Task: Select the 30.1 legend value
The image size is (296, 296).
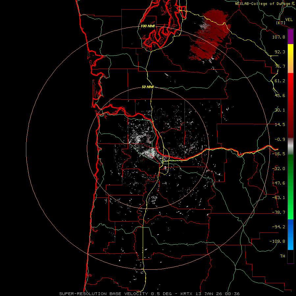Action: pyautogui.click(x=280, y=110)
